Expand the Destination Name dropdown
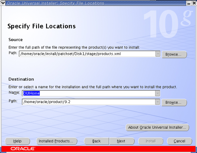The width and height of the screenshot is (197, 153). [158, 93]
